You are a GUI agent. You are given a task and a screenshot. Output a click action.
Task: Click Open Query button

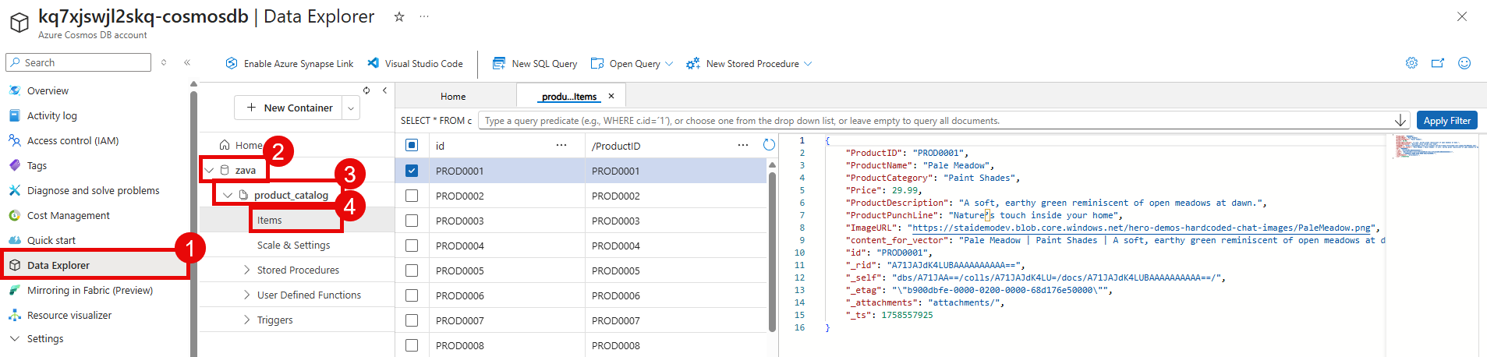pos(625,63)
